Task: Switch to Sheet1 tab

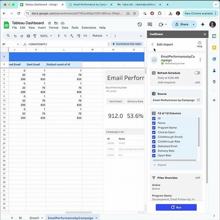Action: [34, 218]
